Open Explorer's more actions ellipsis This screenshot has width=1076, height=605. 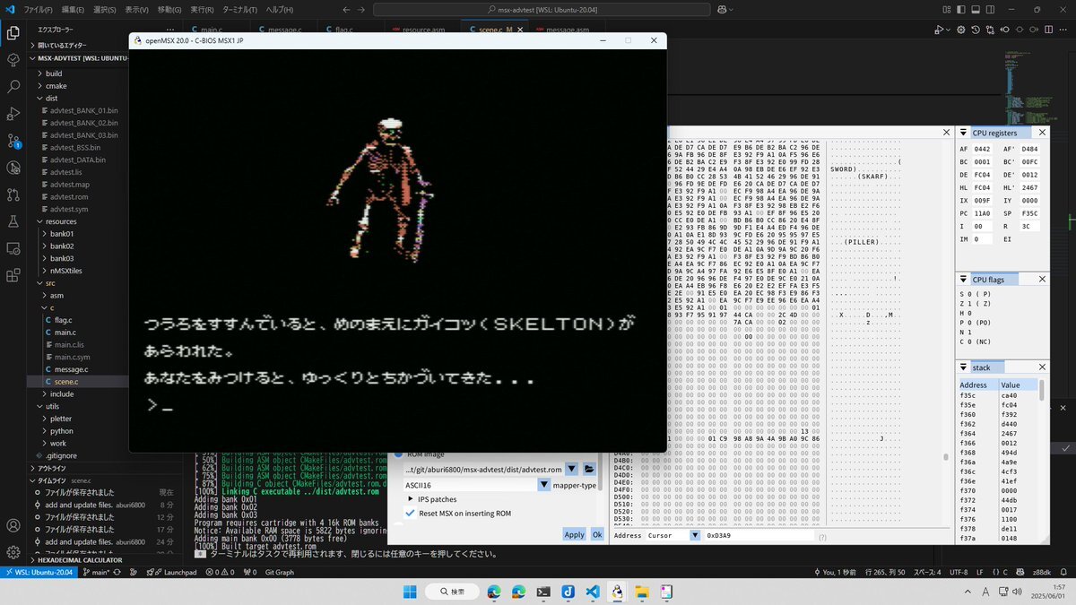click(x=169, y=30)
